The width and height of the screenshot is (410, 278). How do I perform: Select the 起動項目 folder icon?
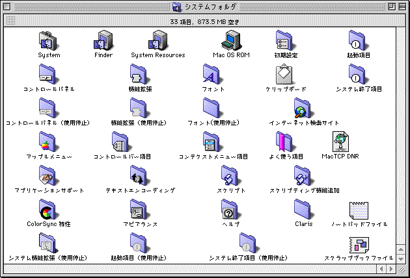(x=359, y=41)
